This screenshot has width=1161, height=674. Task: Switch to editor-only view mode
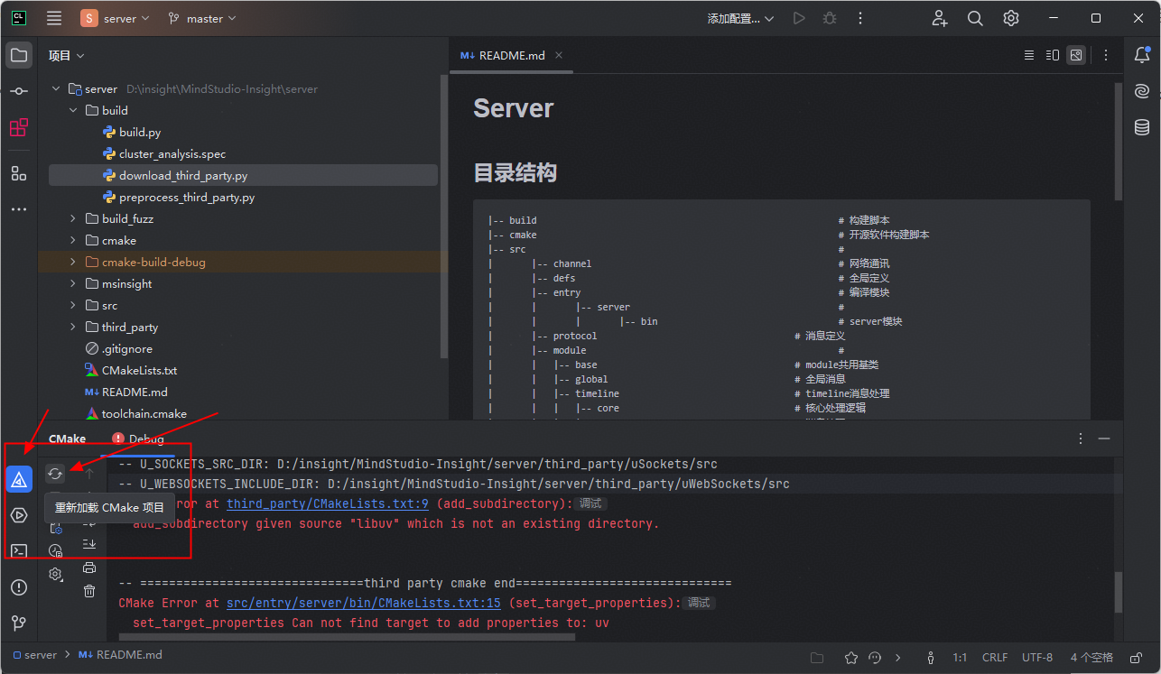[1029, 55]
